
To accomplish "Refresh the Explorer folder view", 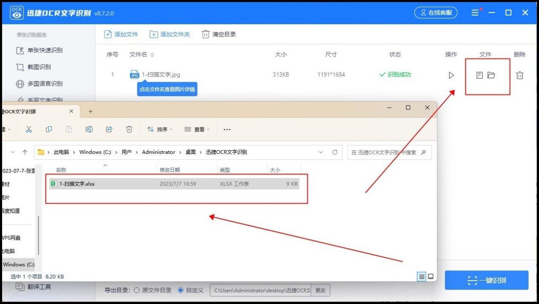I will click(335, 152).
